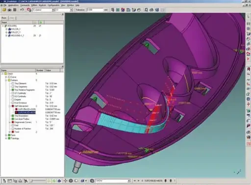
Task: Click the blue cube view icon in the bottom toolbar
Action: tap(82, 181)
